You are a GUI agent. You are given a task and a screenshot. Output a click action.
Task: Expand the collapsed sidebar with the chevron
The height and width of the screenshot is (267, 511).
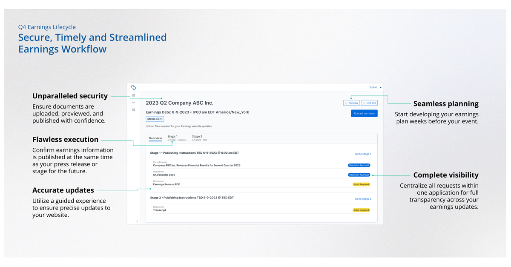click(137, 221)
